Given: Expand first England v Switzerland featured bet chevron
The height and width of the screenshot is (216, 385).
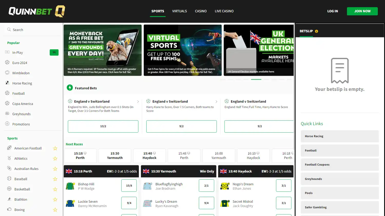Looking at the screenshot, I should click(x=138, y=102).
